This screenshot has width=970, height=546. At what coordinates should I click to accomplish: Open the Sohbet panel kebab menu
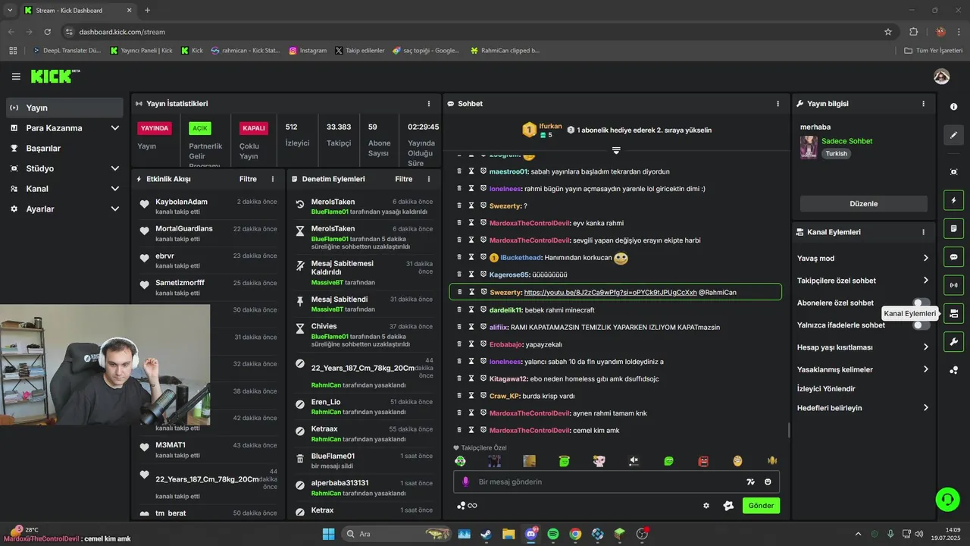pyautogui.click(x=778, y=104)
